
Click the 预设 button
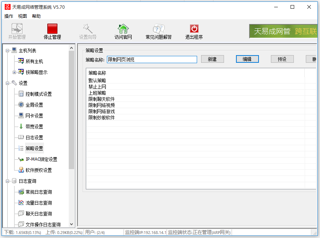[x=282, y=59]
